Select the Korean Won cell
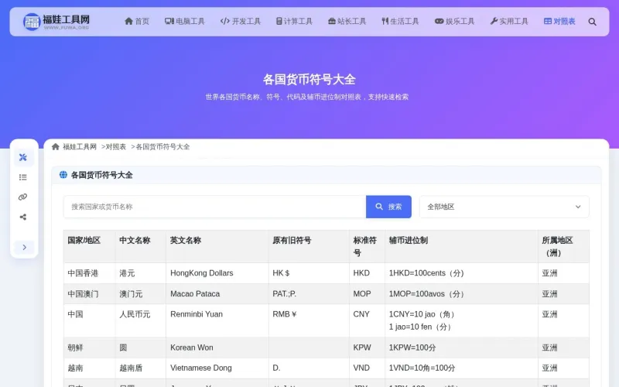The image size is (619, 387). (x=217, y=348)
